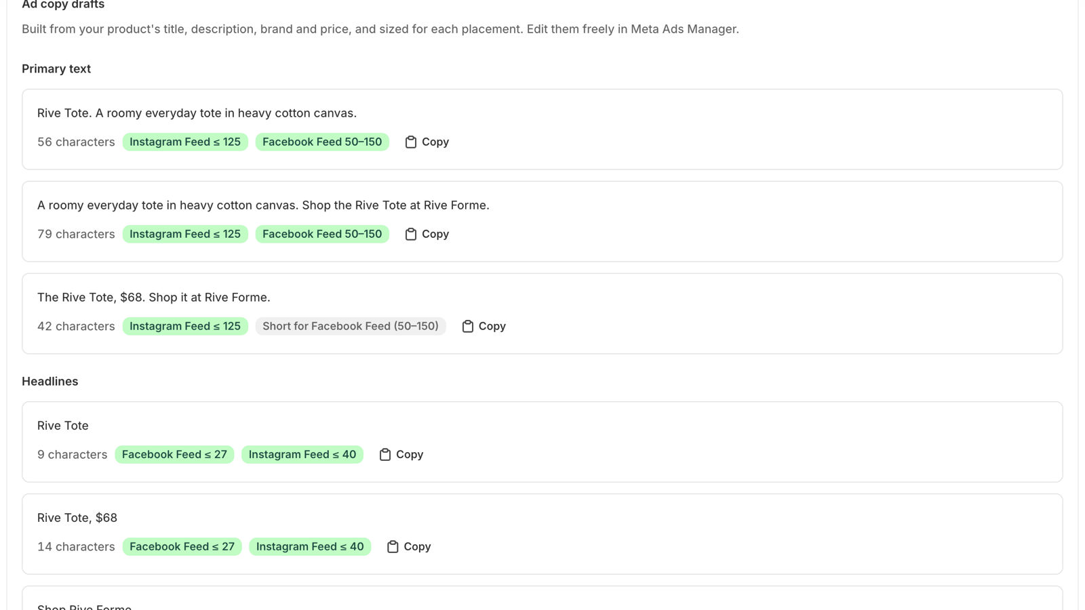This screenshot has width=1085, height=610.
Task: Click clipboard icon for 42-character primary text
Action: click(x=467, y=326)
